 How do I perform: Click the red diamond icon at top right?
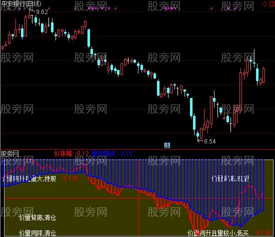pyautogui.click(x=264, y=3)
